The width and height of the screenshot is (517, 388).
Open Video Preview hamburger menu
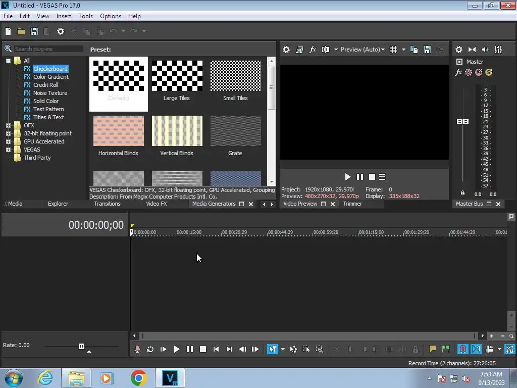382,177
